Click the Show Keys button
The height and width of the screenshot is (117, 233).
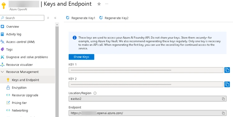[x=81, y=57]
